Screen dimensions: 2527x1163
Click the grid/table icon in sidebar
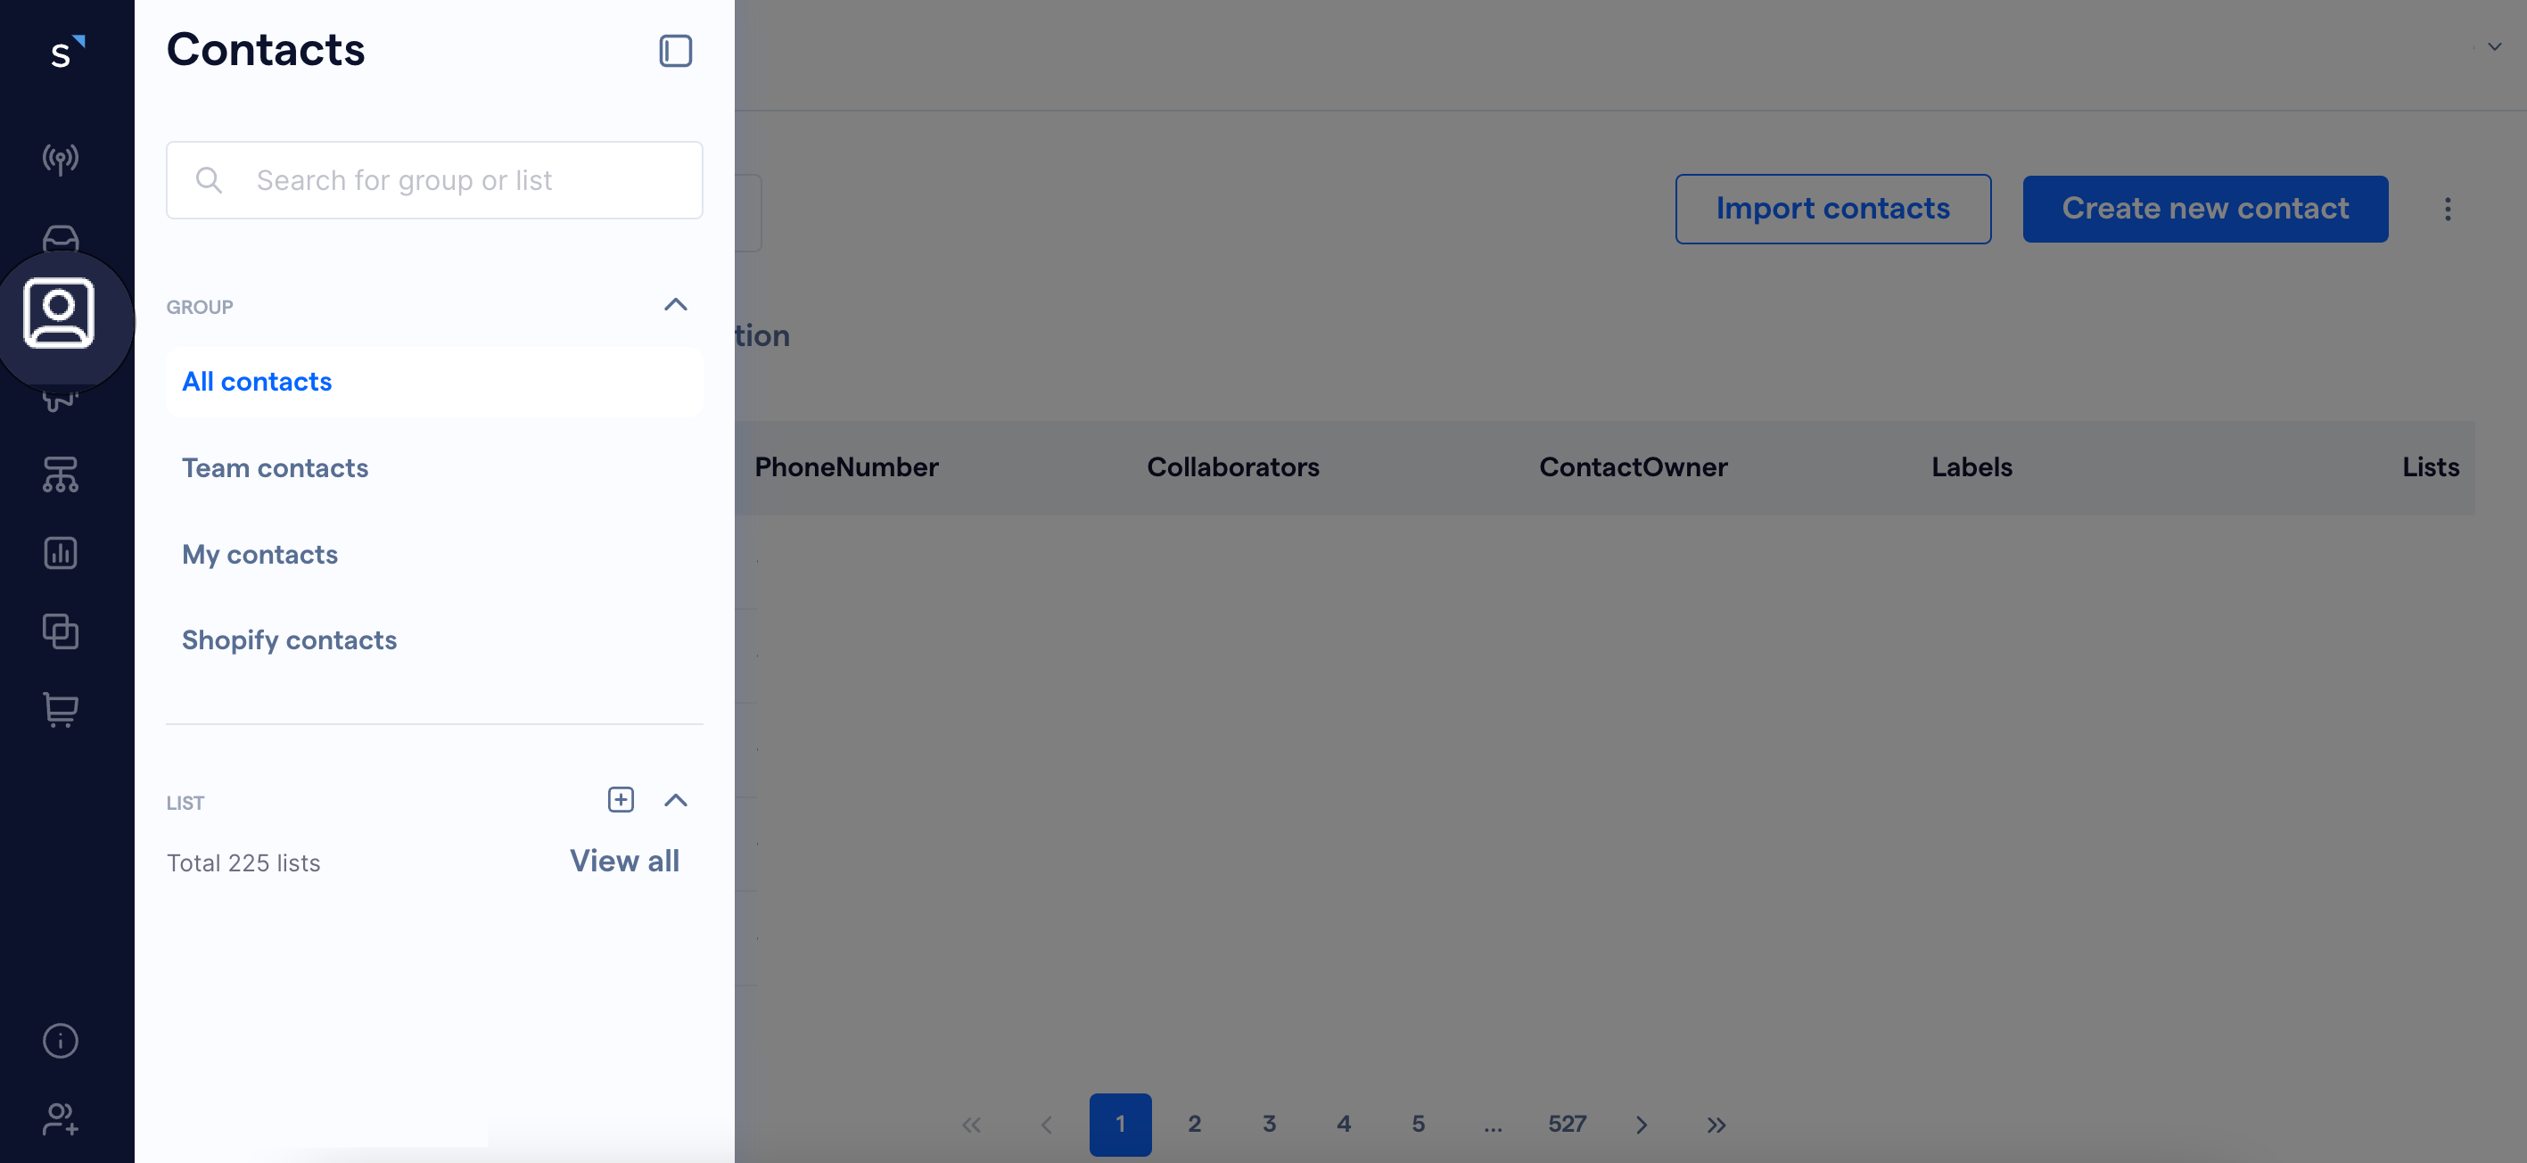tap(60, 629)
